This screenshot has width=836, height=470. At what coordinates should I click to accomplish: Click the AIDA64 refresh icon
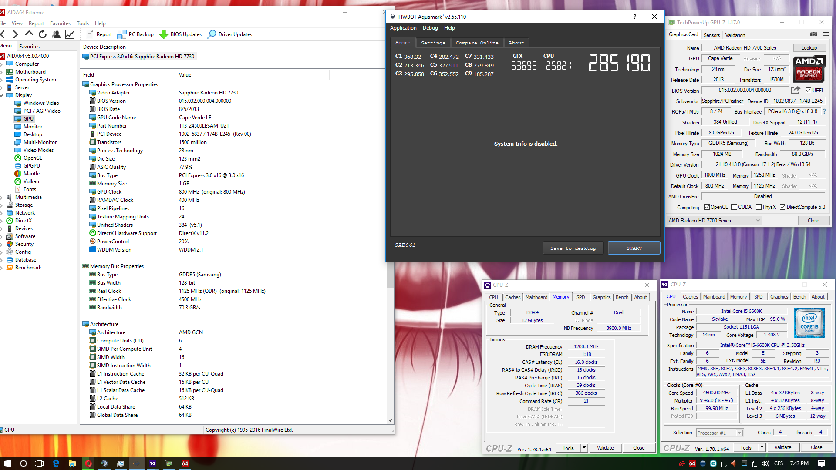coord(43,34)
